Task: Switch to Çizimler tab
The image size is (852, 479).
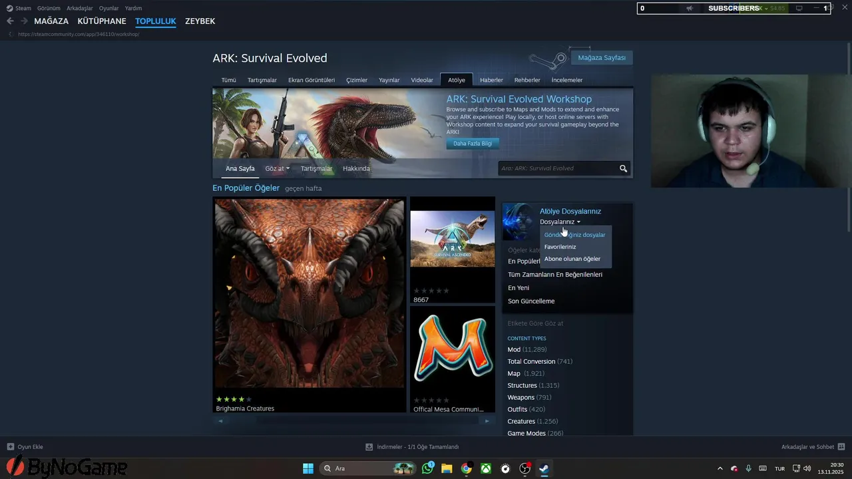Action: click(357, 80)
